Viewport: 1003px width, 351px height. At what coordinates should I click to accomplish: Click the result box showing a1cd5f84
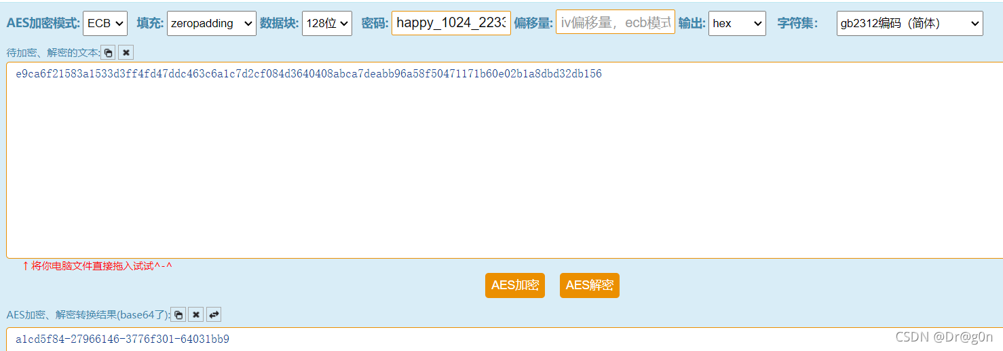[505, 339]
